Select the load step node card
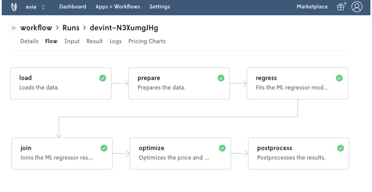372x192 pixels. click(x=61, y=83)
